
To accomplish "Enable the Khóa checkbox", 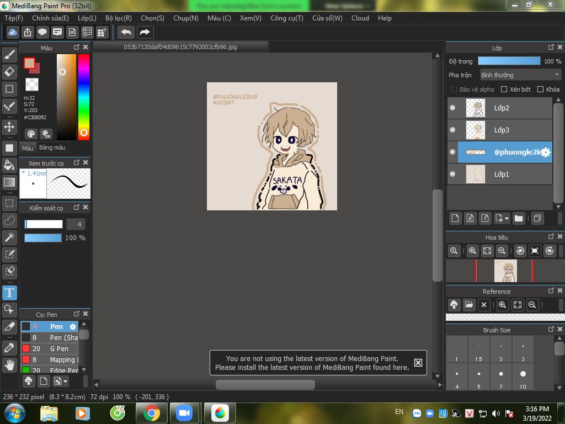I will pyautogui.click(x=540, y=89).
